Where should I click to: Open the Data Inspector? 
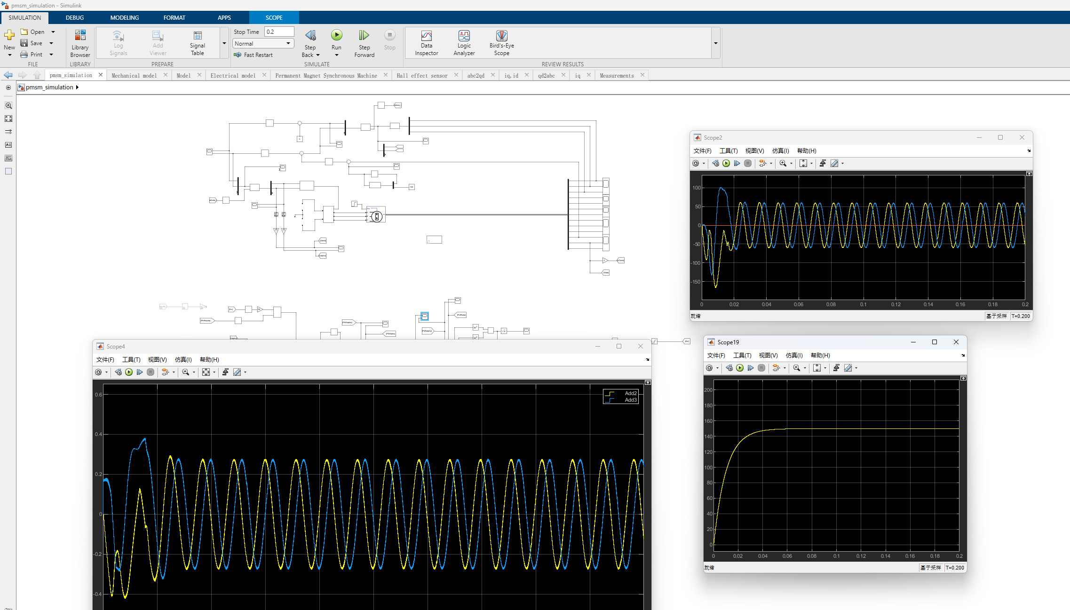coord(427,43)
